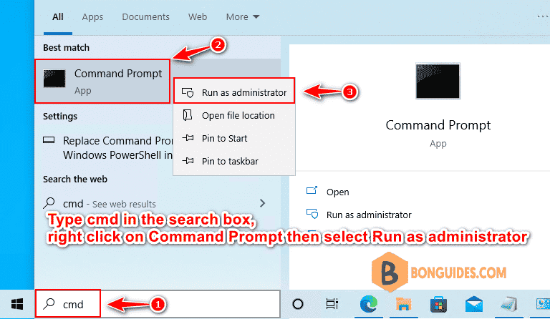
Task: Open the notepad-like app icon in taskbar
Action: (508, 303)
